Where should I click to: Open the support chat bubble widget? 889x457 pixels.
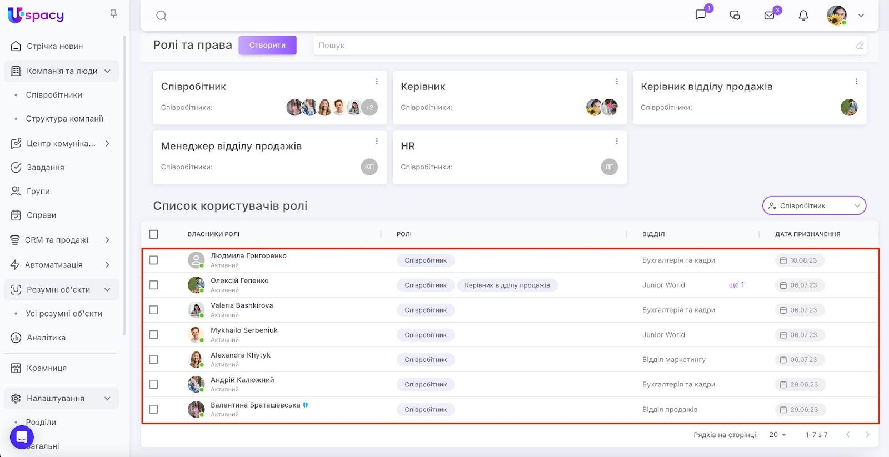click(x=22, y=438)
